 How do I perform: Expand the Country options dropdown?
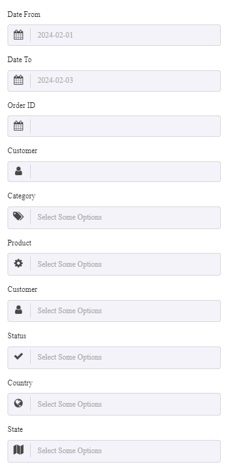pyautogui.click(x=125, y=404)
